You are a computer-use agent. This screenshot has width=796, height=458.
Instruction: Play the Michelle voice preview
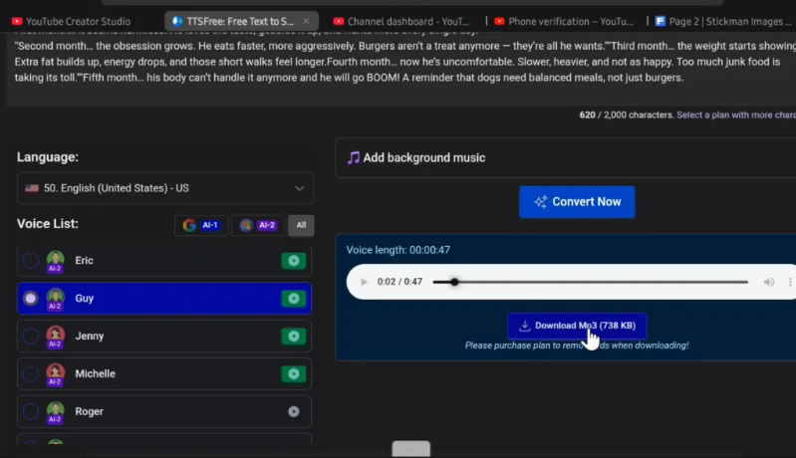pos(292,374)
